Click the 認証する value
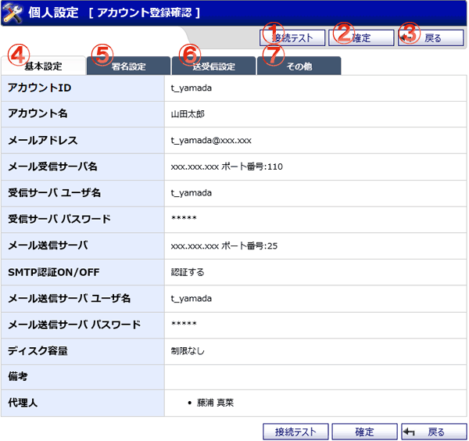Viewport: 469px width, 441px height. [x=188, y=272]
